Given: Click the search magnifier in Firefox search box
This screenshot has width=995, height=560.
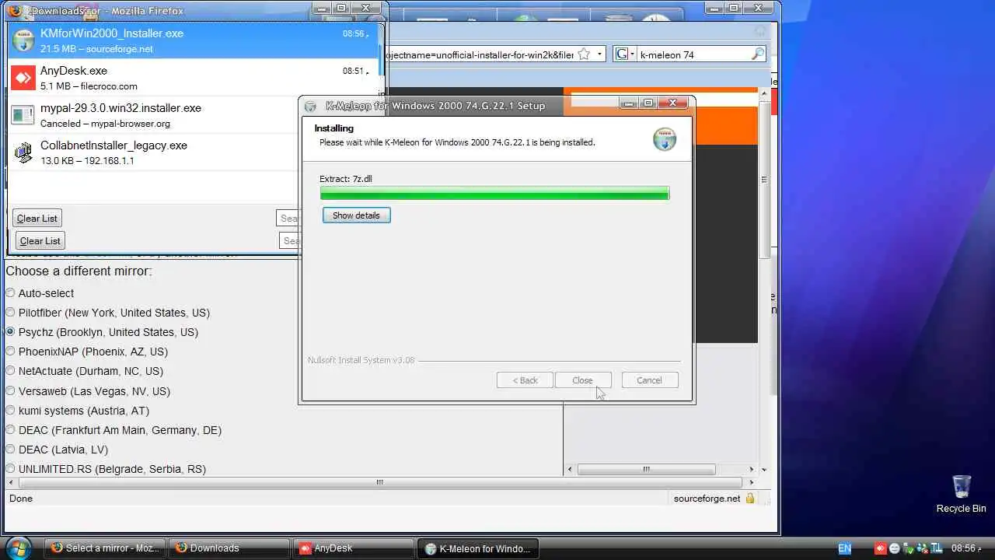Looking at the screenshot, I should pyautogui.click(x=758, y=54).
